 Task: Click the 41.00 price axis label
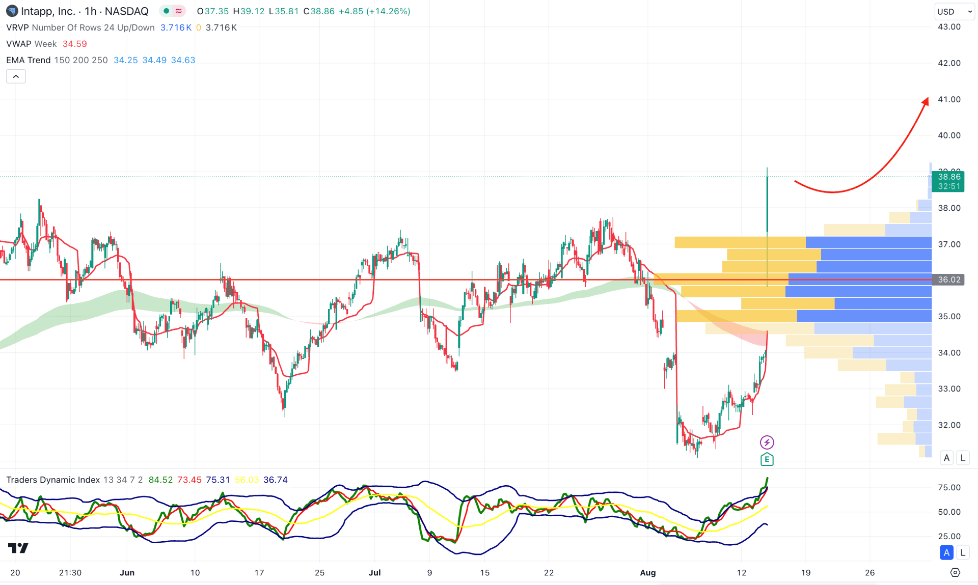949,99
